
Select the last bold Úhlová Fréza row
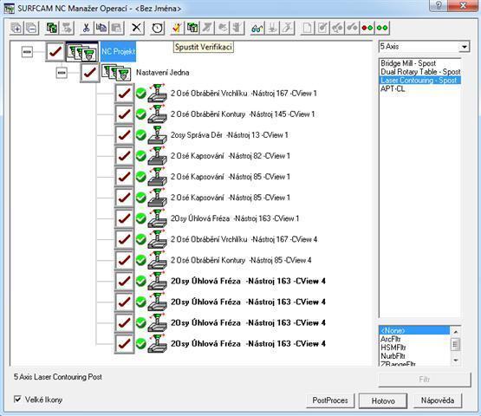click(248, 343)
